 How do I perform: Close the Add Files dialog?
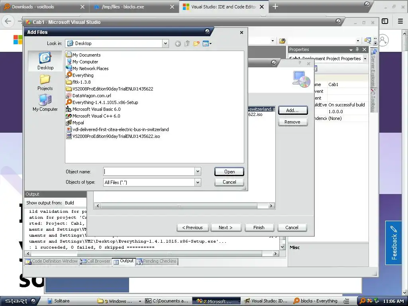coord(241,32)
